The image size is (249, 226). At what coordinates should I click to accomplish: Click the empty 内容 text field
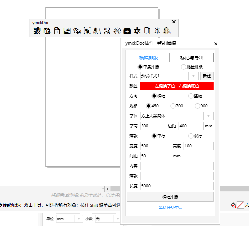[177, 166]
